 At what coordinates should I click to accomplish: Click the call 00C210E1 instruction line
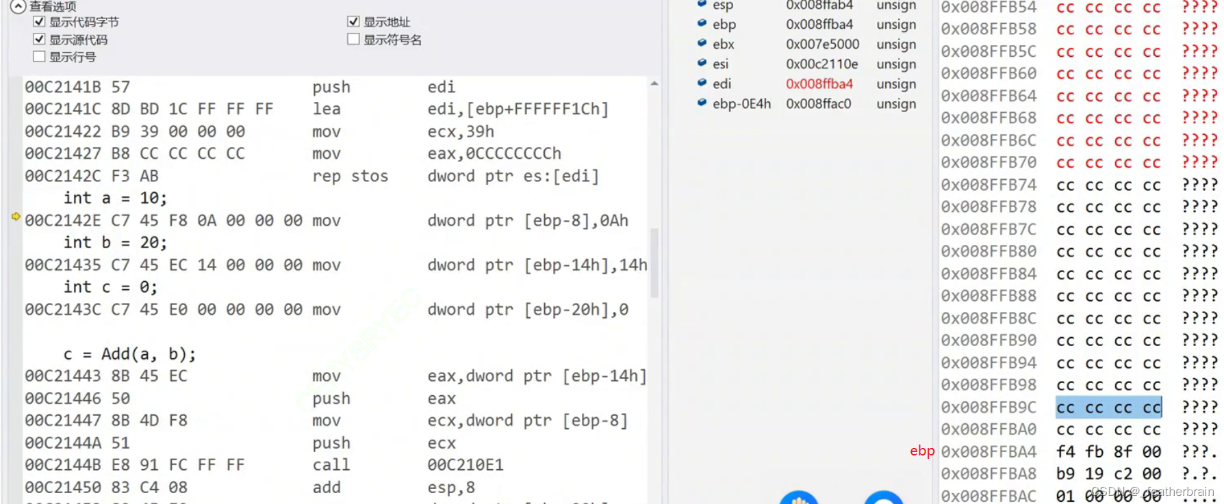tap(264, 465)
